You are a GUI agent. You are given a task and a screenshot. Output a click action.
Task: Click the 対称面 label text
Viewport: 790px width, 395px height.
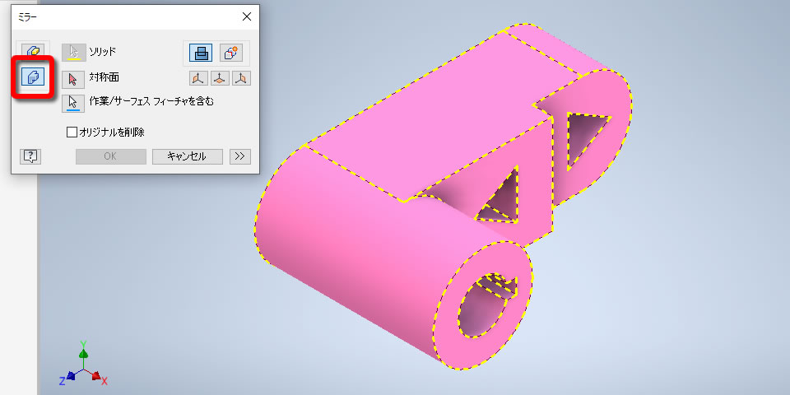click(x=104, y=77)
